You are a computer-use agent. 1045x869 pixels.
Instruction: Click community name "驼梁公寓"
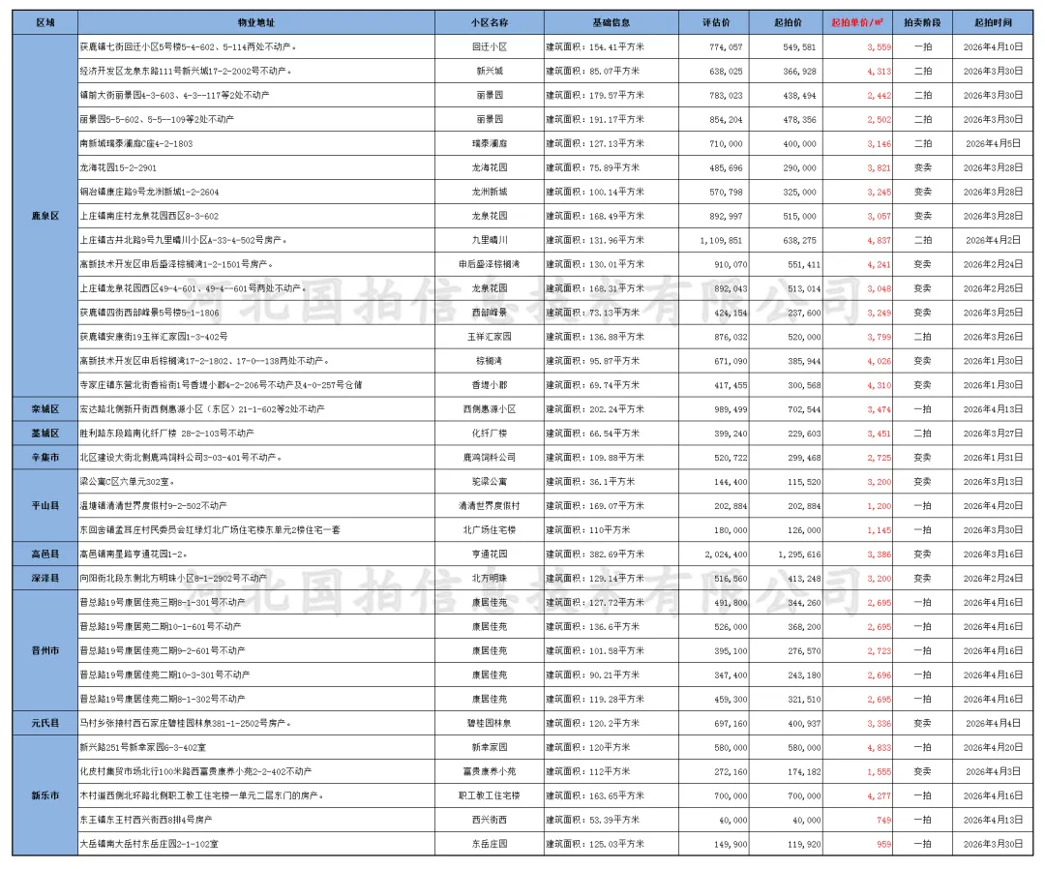pyautogui.click(x=490, y=482)
